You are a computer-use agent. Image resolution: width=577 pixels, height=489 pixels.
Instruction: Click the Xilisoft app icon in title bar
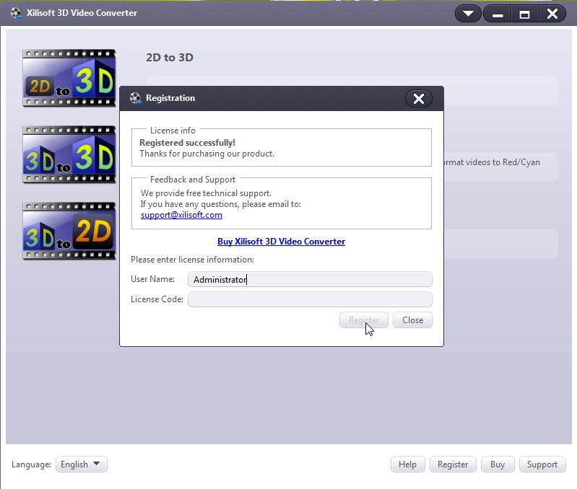coord(16,13)
